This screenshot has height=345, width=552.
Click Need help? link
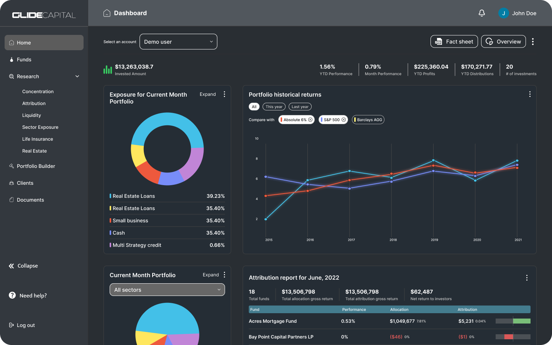28,296
